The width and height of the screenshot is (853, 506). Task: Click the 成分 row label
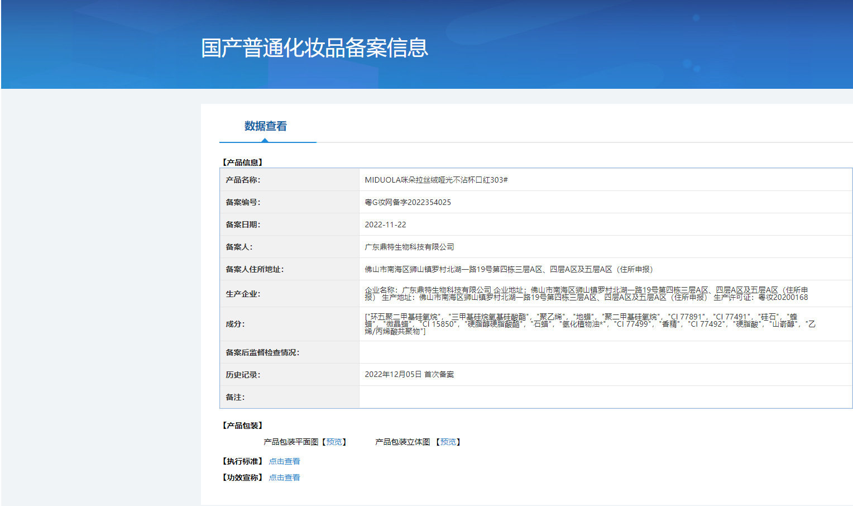pyautogui.click(x=235, y=324)
